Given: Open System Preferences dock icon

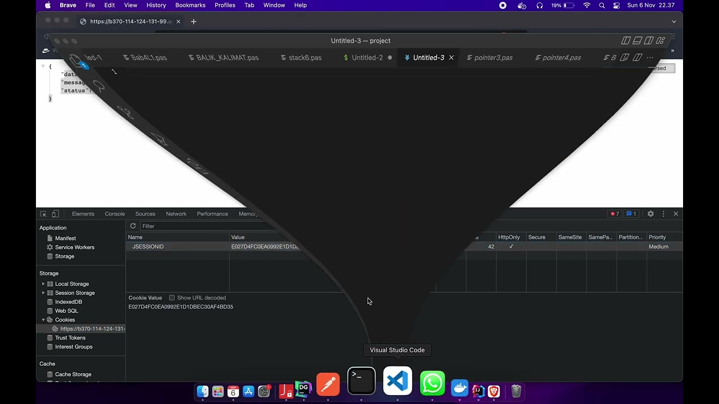Looking at the screenshot, I should [264, 391].
